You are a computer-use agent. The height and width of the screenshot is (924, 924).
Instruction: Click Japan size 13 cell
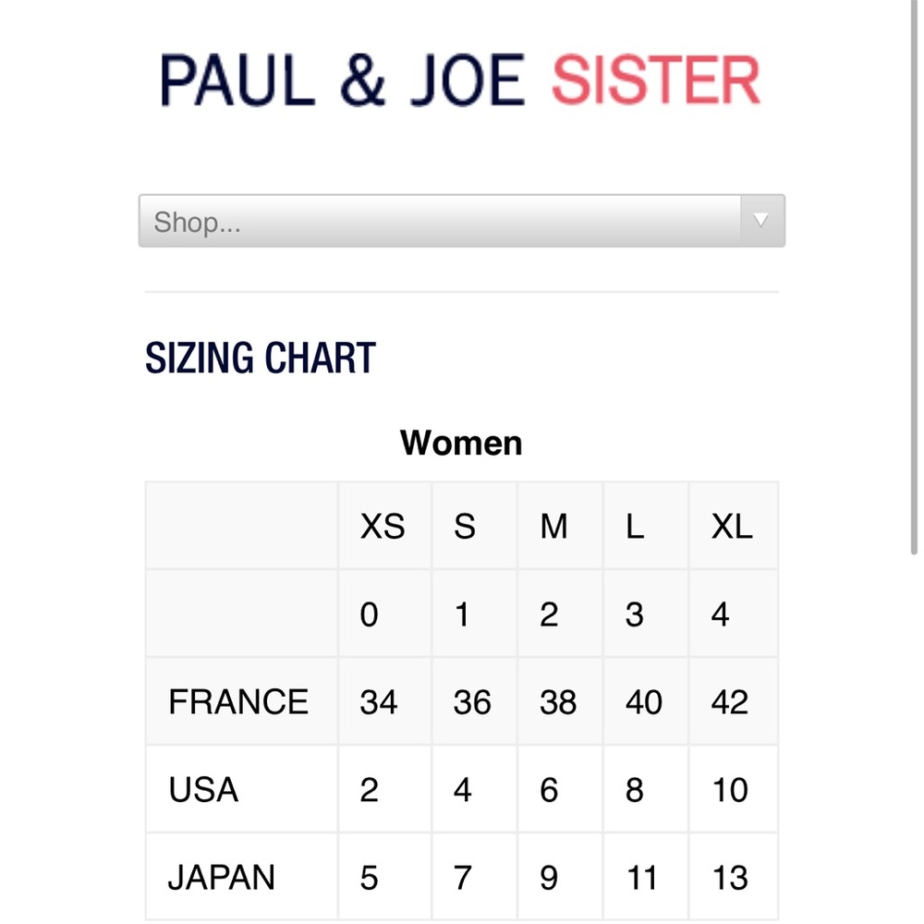click(x=733, y=877)
